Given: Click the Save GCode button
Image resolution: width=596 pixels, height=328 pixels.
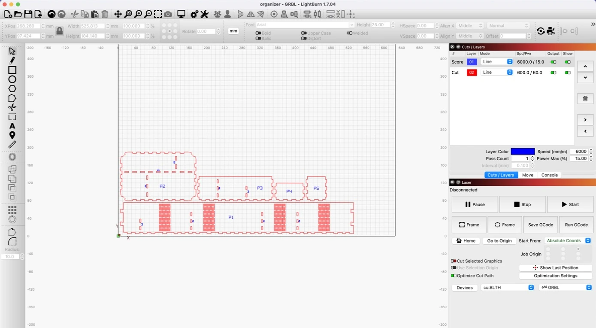Looking at the screenshot, I should tap(540, 225).
